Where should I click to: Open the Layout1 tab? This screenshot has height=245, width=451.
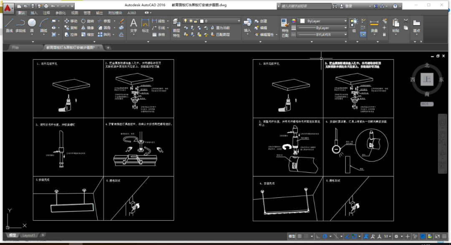coord(29,235)
